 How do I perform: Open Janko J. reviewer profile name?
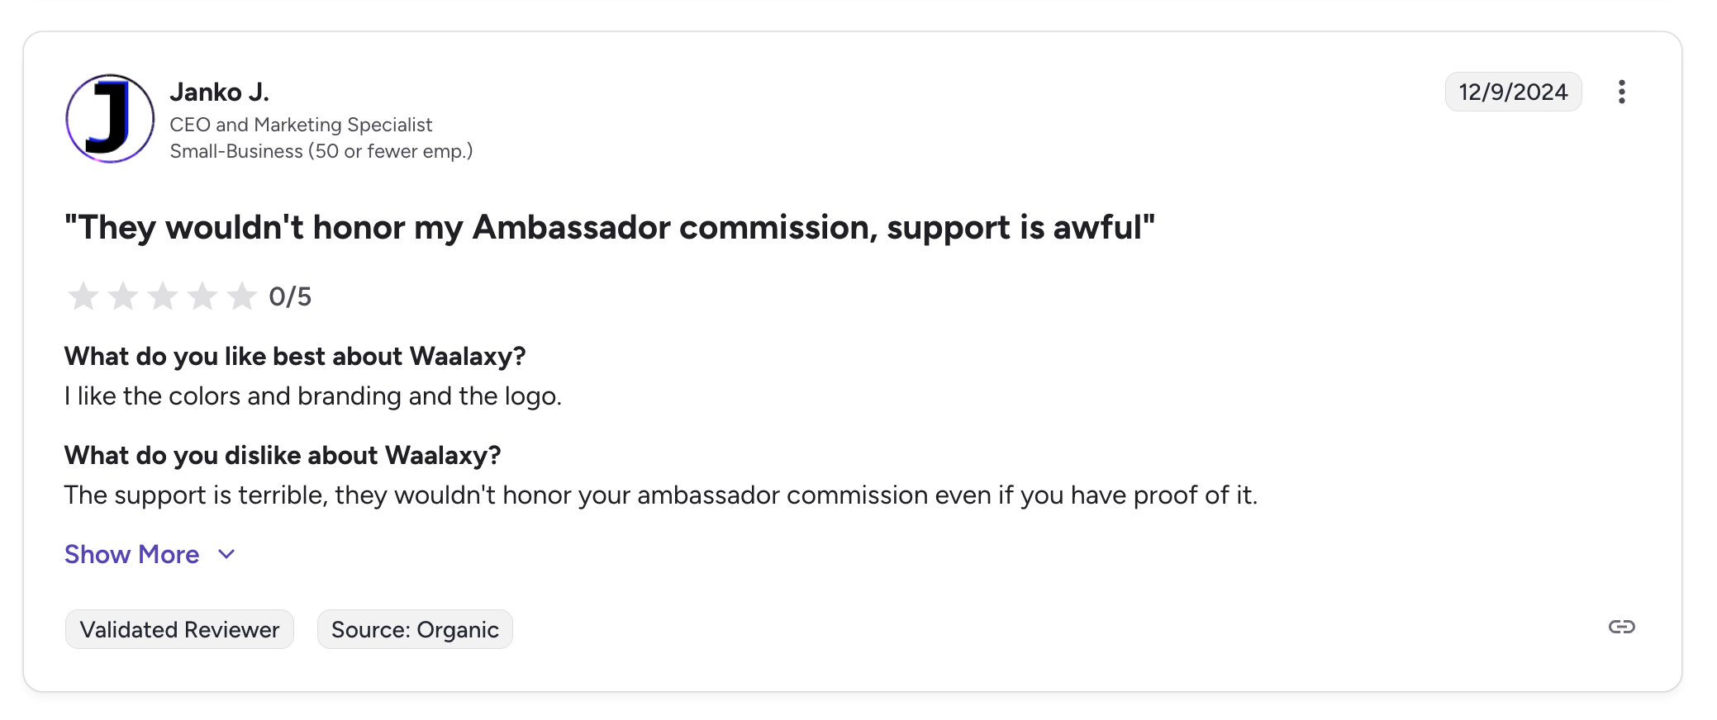tap(220, 92)
